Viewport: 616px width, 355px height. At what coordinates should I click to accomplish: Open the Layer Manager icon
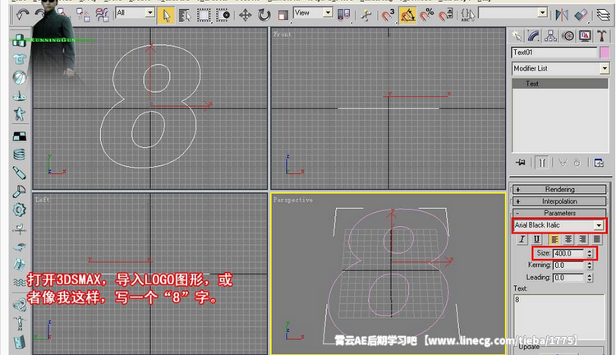604,16
